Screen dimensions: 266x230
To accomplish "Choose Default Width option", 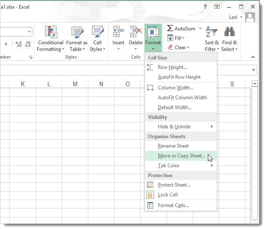I will pyautogui.click(x=181, y=107).
